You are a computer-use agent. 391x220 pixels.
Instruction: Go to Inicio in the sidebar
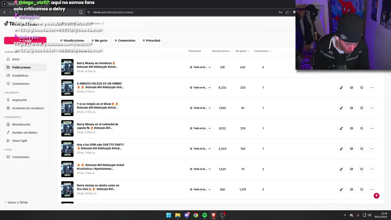coord(25,59)
